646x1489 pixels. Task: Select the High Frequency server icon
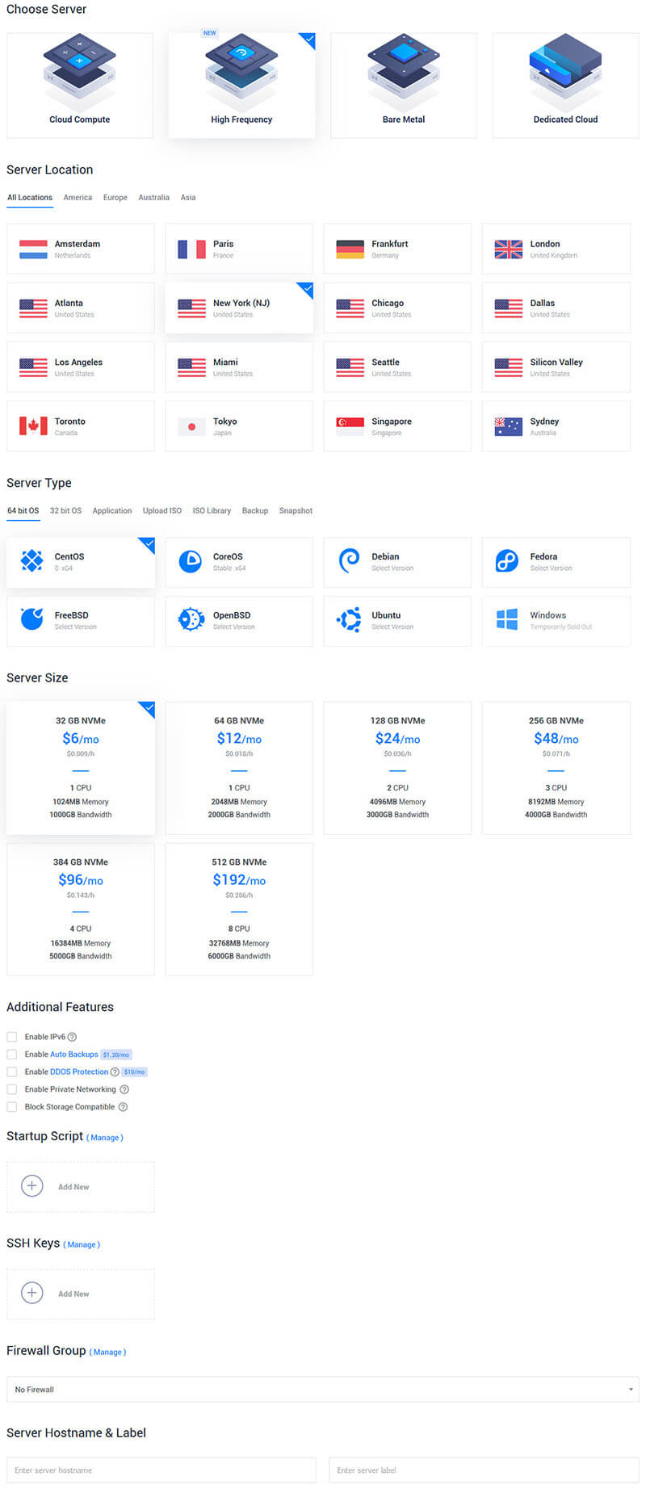point(241,72)
